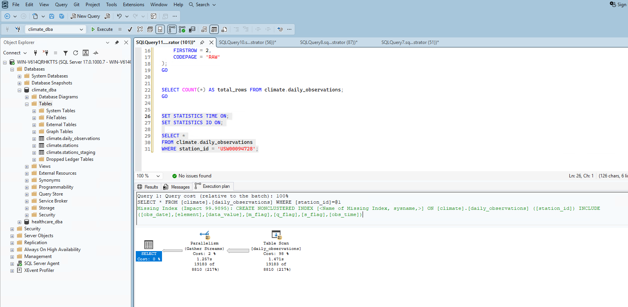
Task: Click the 'Ln: 26, Ch: 1' status
Action: pos(581,176)
